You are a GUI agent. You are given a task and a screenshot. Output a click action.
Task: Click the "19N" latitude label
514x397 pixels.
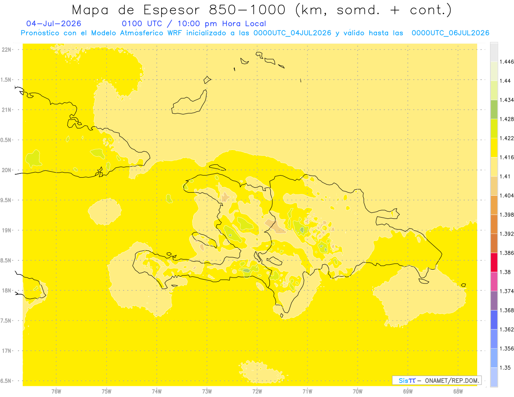tap(6, 230)
